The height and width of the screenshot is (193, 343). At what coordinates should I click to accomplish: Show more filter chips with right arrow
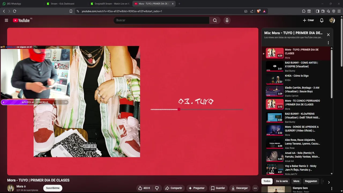coord(329,182)
